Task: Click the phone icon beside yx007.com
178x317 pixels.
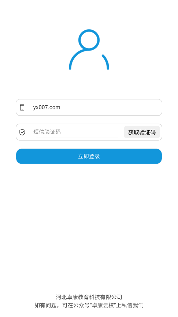Action: (x=22, y=108)
